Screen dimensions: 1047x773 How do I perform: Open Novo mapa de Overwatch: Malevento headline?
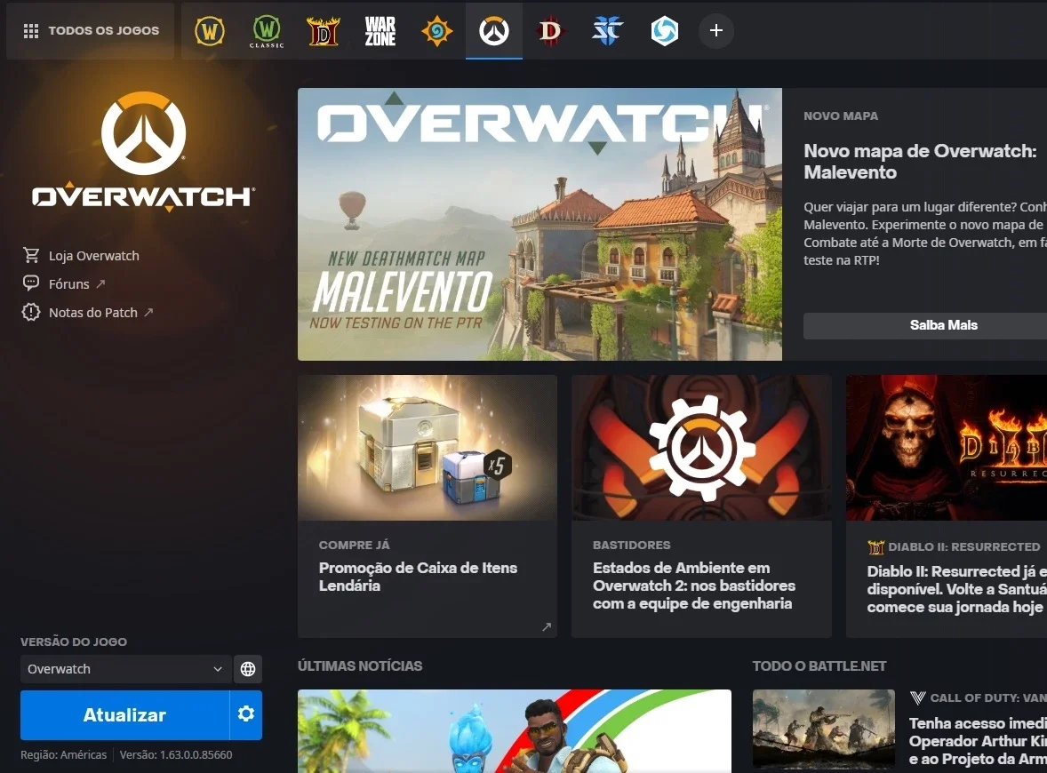click(x=920, y=162)
